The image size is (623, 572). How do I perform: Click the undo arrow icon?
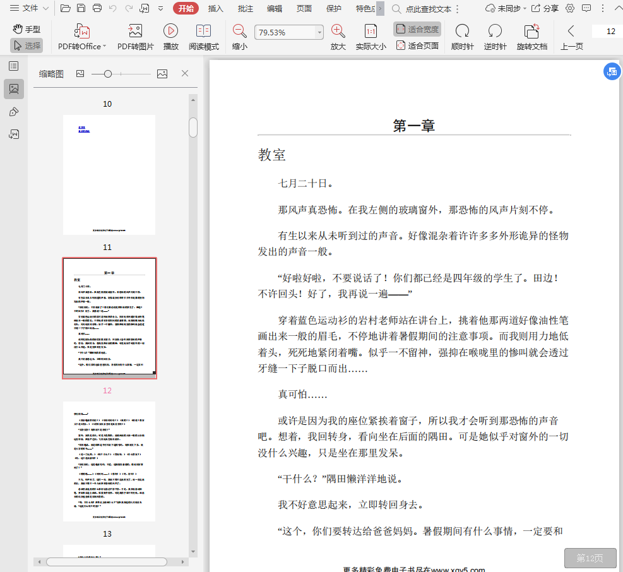pos(113,8)
